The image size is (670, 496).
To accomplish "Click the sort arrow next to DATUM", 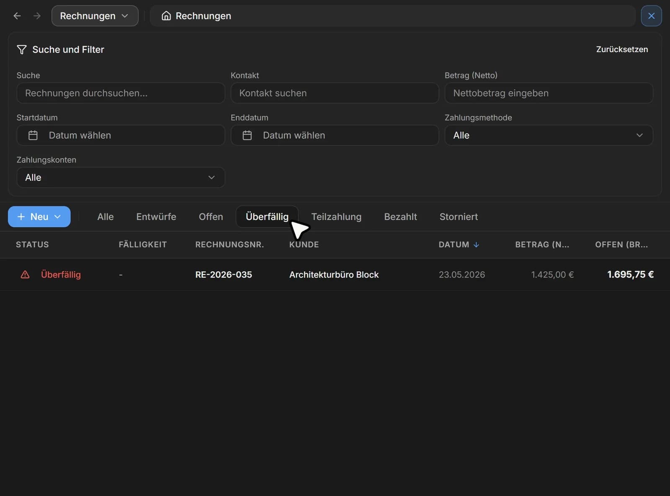I will coord(476,244).
